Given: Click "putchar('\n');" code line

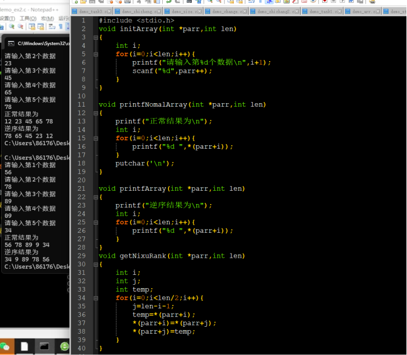Looking at the screenshot, I should click(x=144, y=163).
